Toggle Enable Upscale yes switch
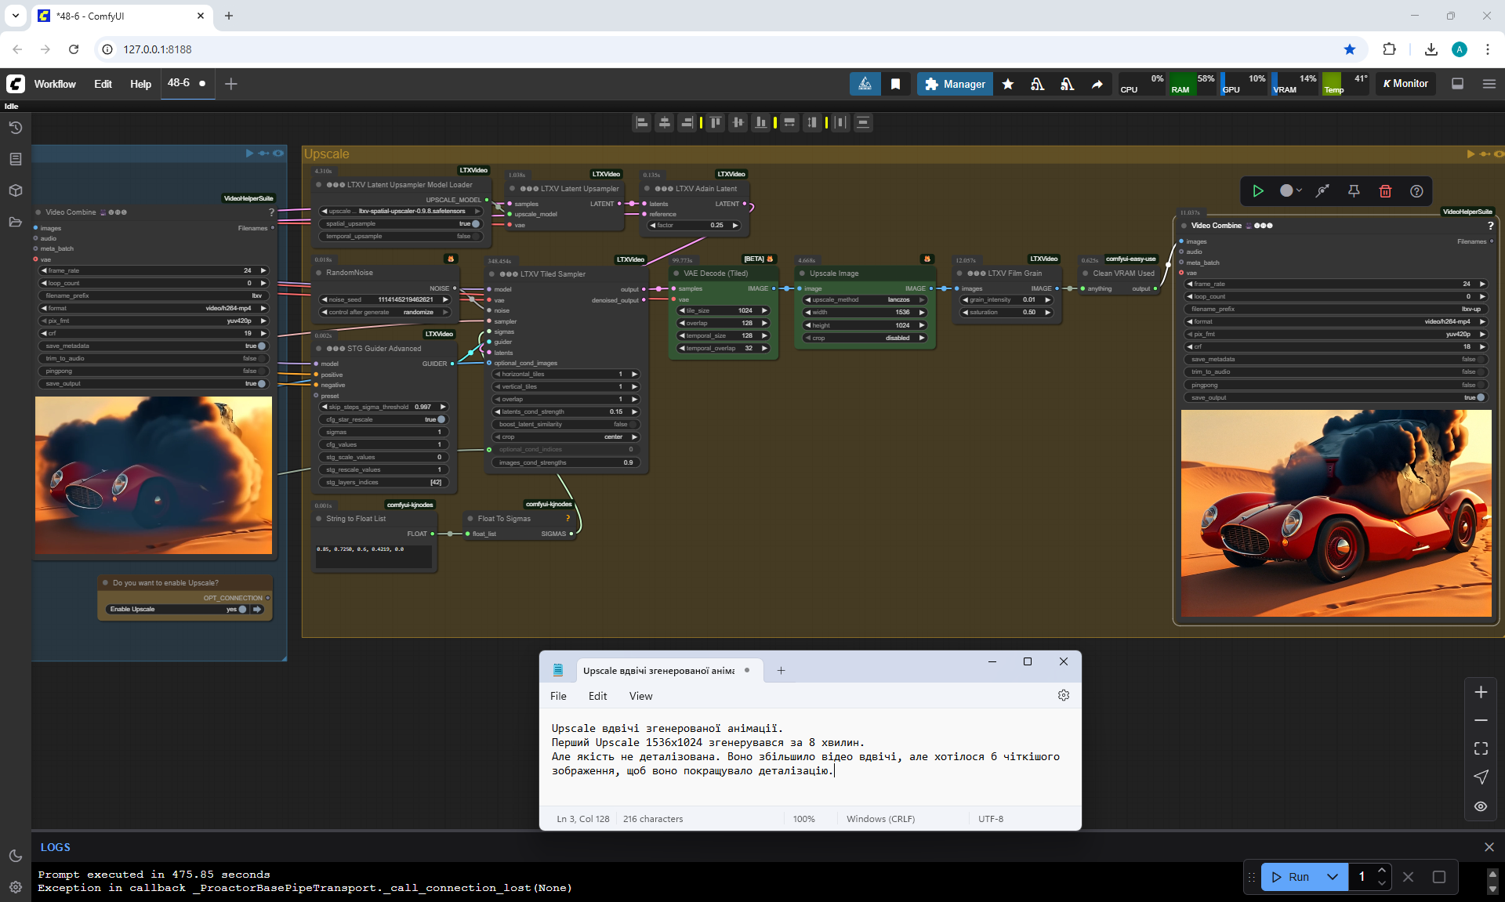Image resolution: width=1505 pixels, height=902 pixels. coord(241,609)
